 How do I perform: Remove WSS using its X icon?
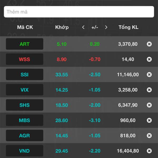tap(149, 59)
